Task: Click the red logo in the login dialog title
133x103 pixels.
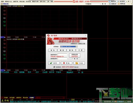Action: pos(48,36)
